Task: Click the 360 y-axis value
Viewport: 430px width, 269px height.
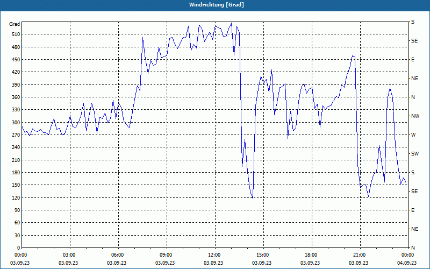Action: [x=16, y=97]
